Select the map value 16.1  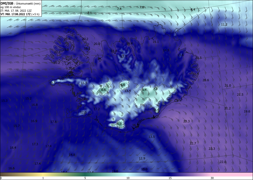click(x=87, y=48)
